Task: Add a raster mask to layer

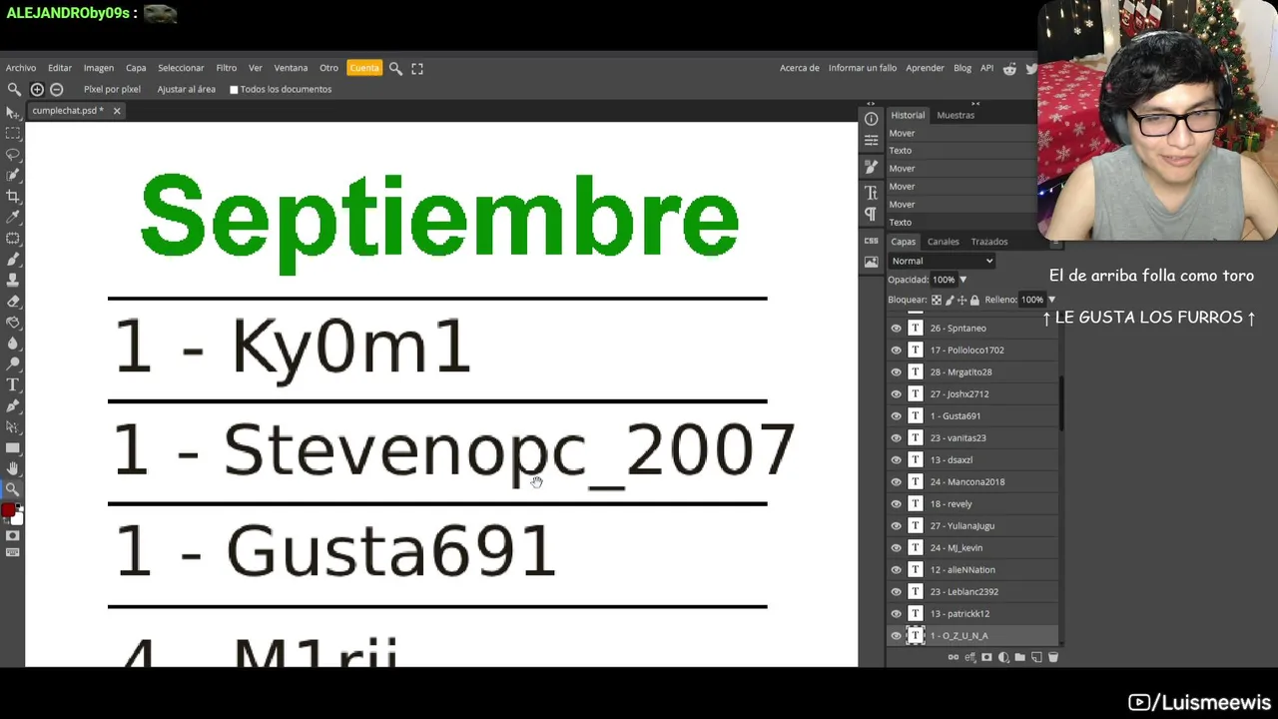Action: point(986,657)
